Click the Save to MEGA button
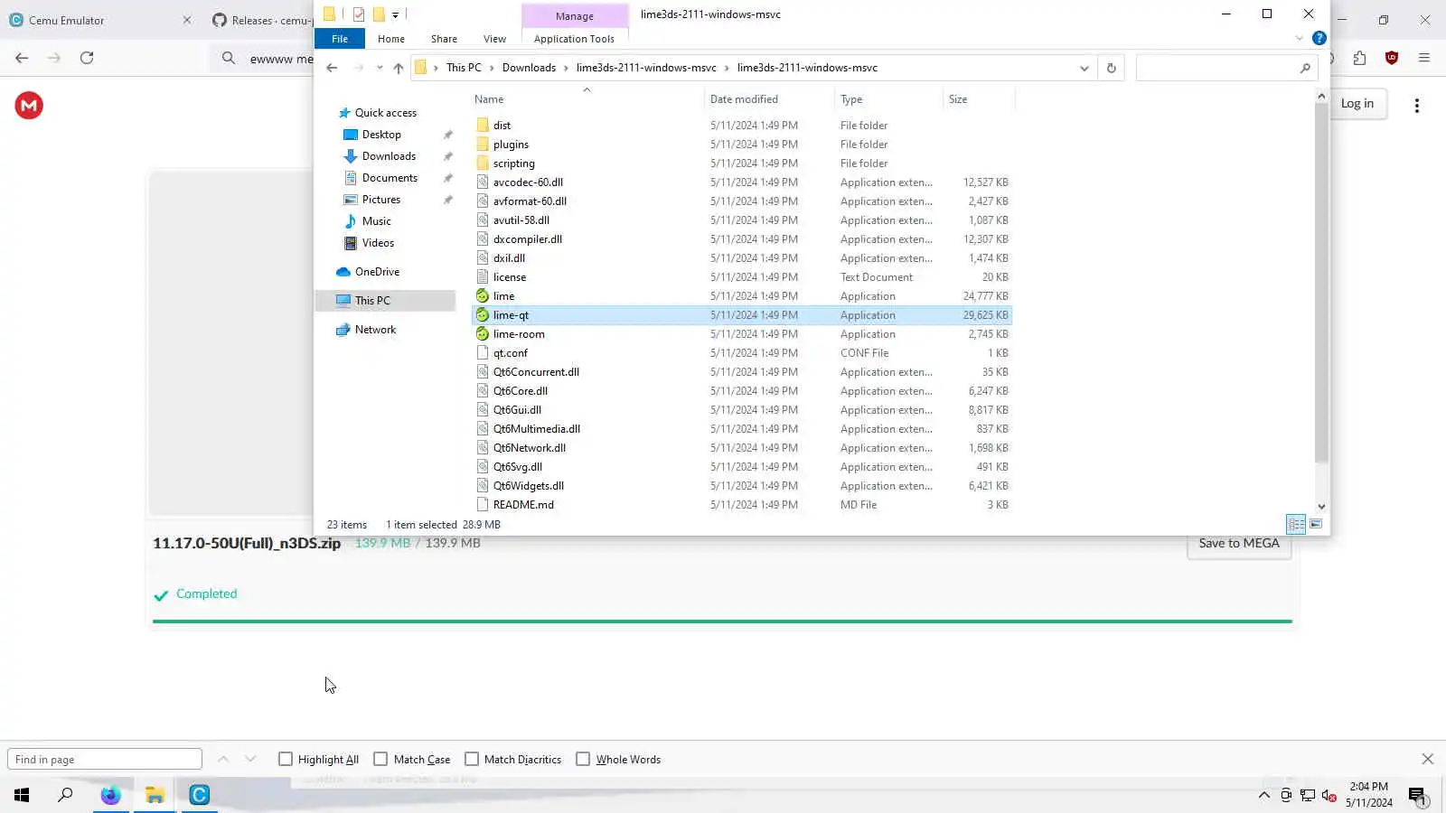1446x813 pixels. pyautogui.click(x=1239, y=543)
